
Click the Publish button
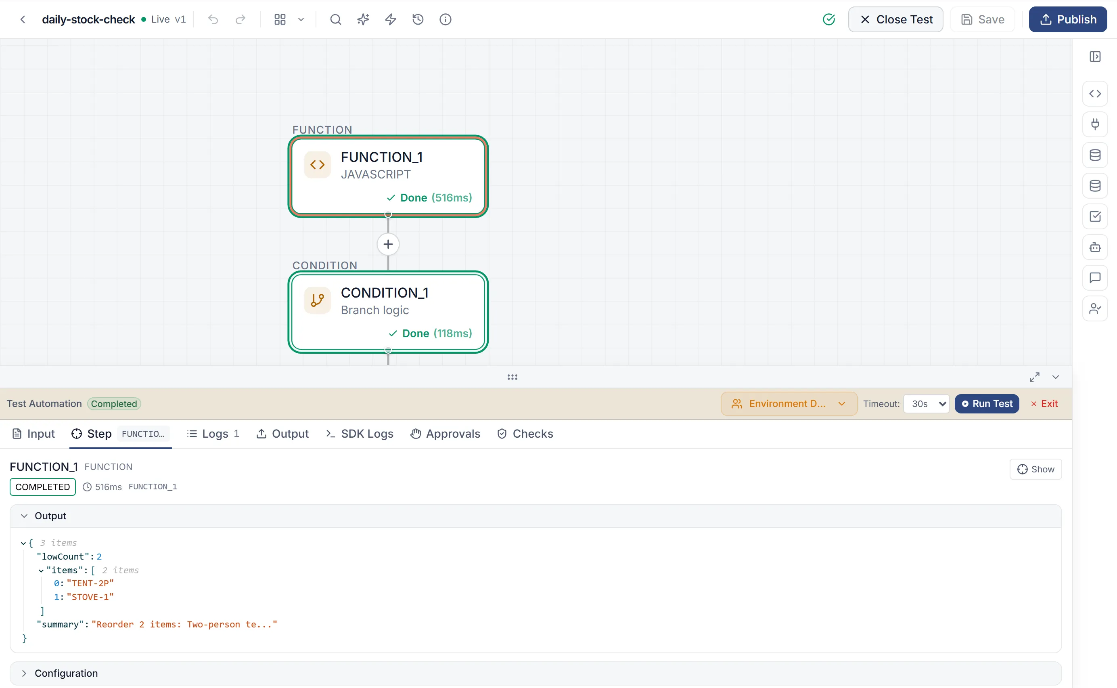pos(1067,19)
